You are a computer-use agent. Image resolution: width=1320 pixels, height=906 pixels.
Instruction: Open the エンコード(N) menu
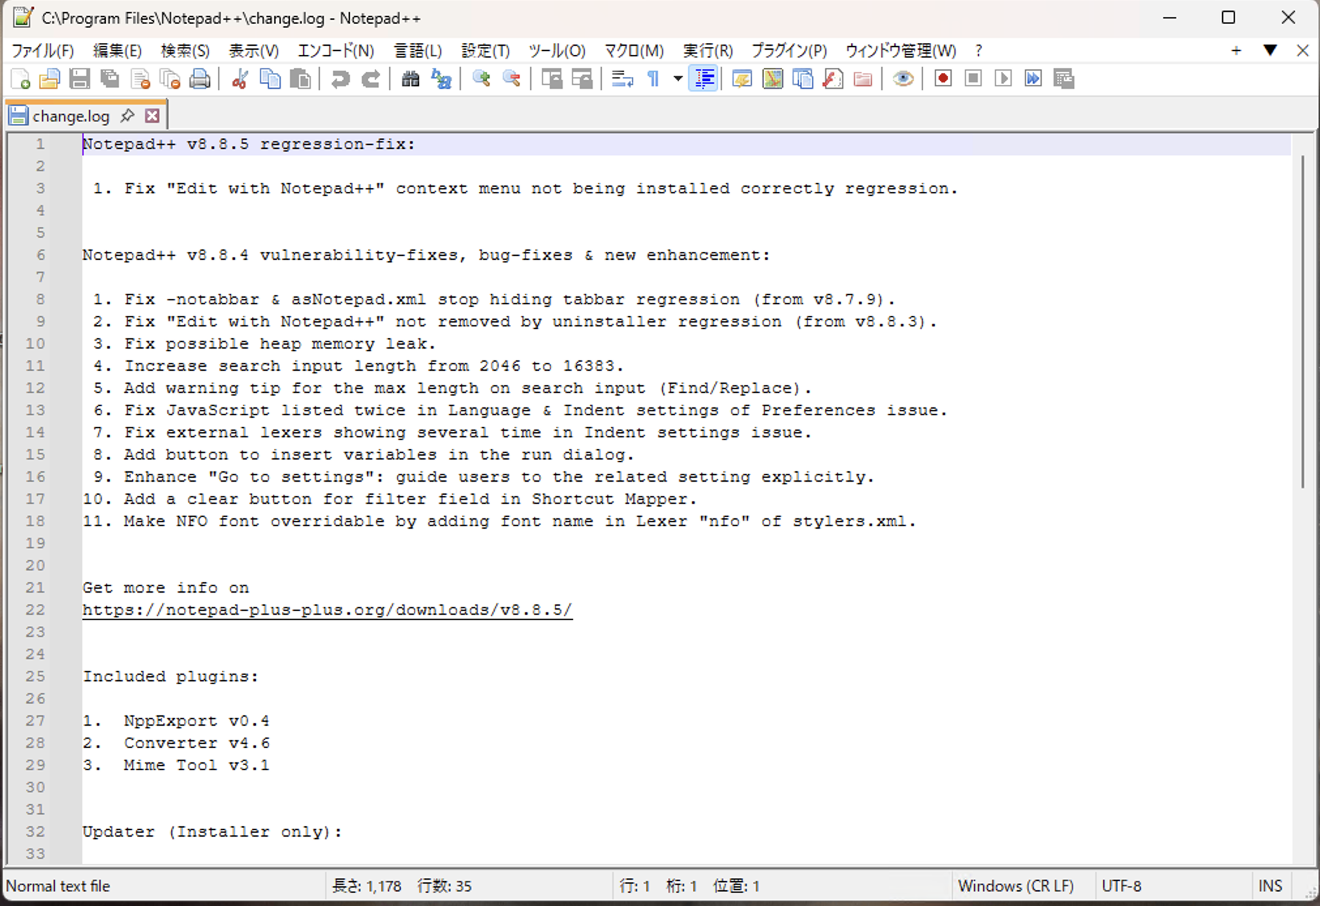coord(336,50)
